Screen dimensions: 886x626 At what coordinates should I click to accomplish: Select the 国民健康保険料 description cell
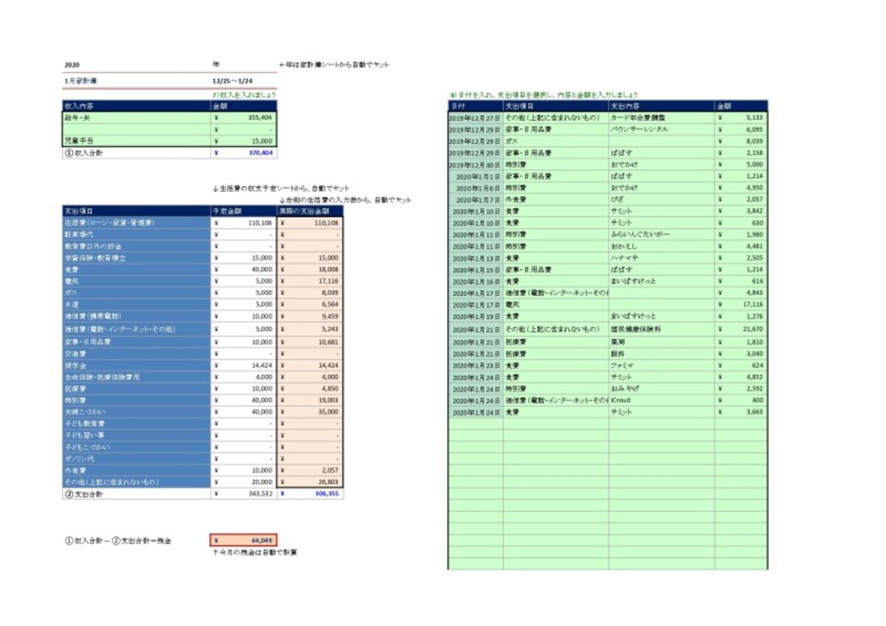point(661,329)
